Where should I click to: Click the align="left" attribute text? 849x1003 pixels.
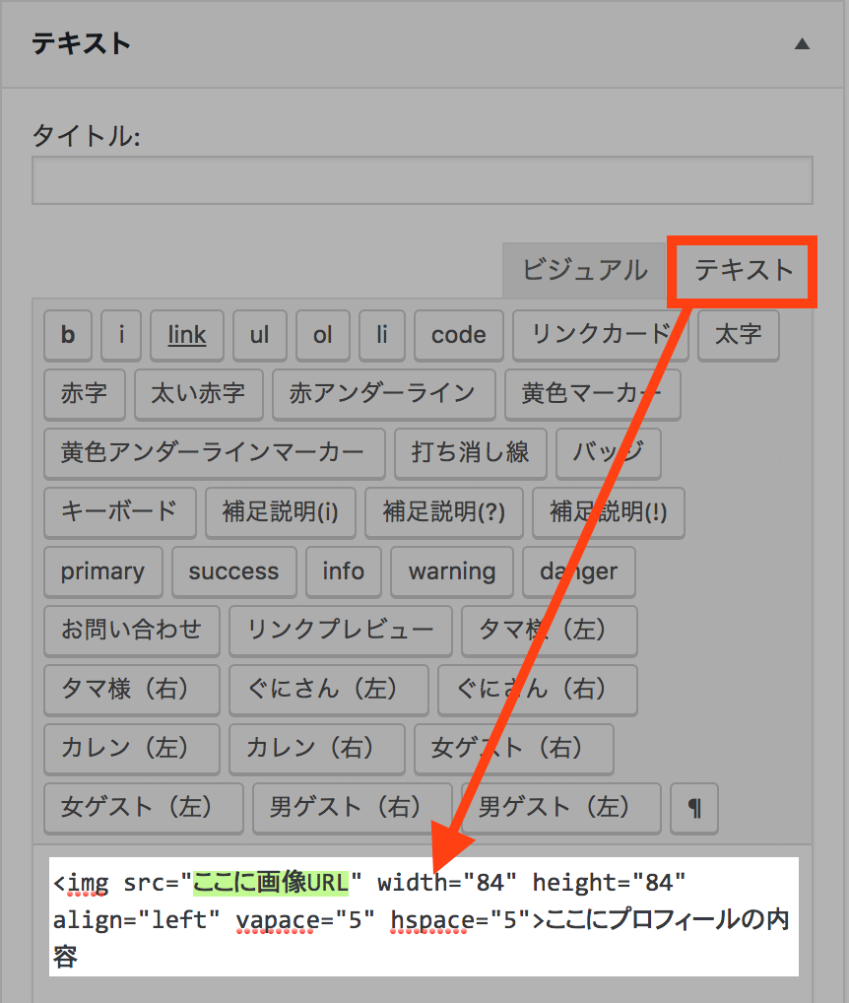[x=137, y=920]
